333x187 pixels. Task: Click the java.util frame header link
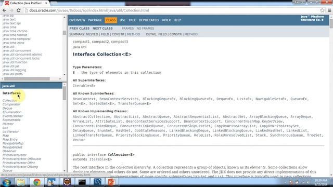8,86
